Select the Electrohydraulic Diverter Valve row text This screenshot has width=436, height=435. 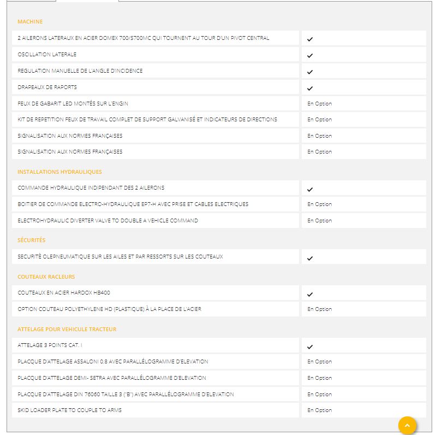point(107,221)
